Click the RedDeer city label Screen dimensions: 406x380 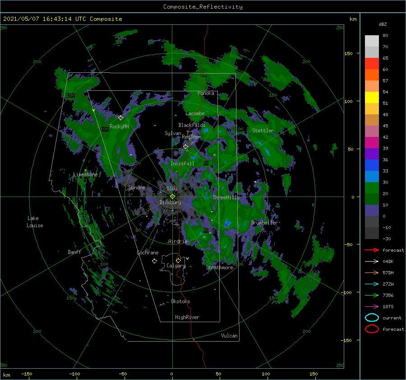(191, 137)
